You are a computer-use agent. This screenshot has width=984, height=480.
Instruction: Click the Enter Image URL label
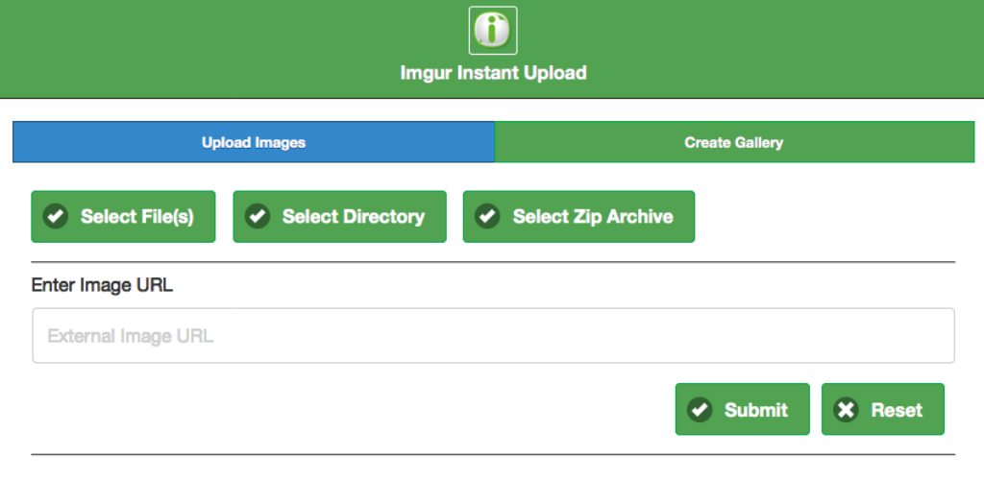(102, 285)
